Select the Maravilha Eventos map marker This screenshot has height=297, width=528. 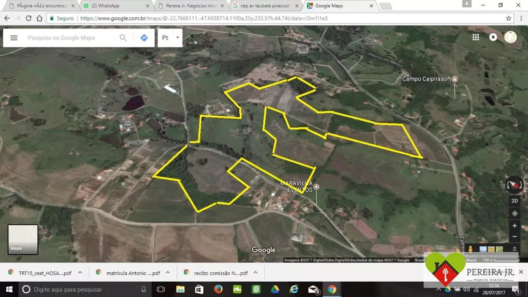click(x=316, y=187)
